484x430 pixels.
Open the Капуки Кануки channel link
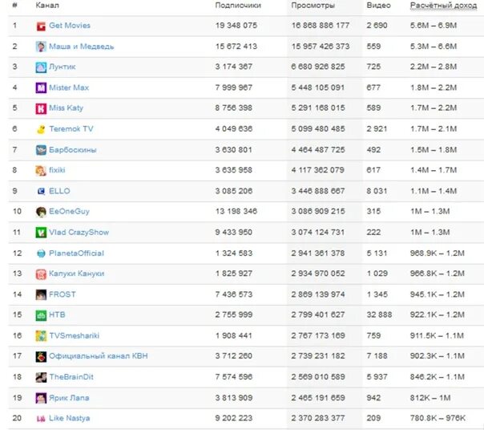(77, 274)
